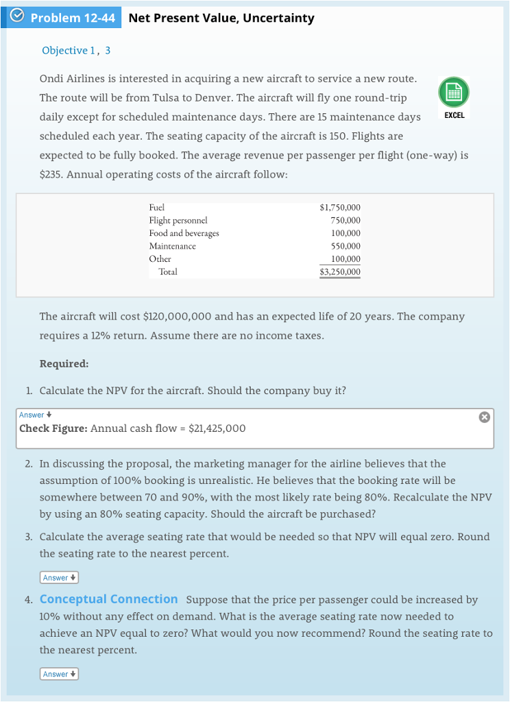
Task: Click the Net Present Value, Uncertainty title bar
Action: point(221,18)
